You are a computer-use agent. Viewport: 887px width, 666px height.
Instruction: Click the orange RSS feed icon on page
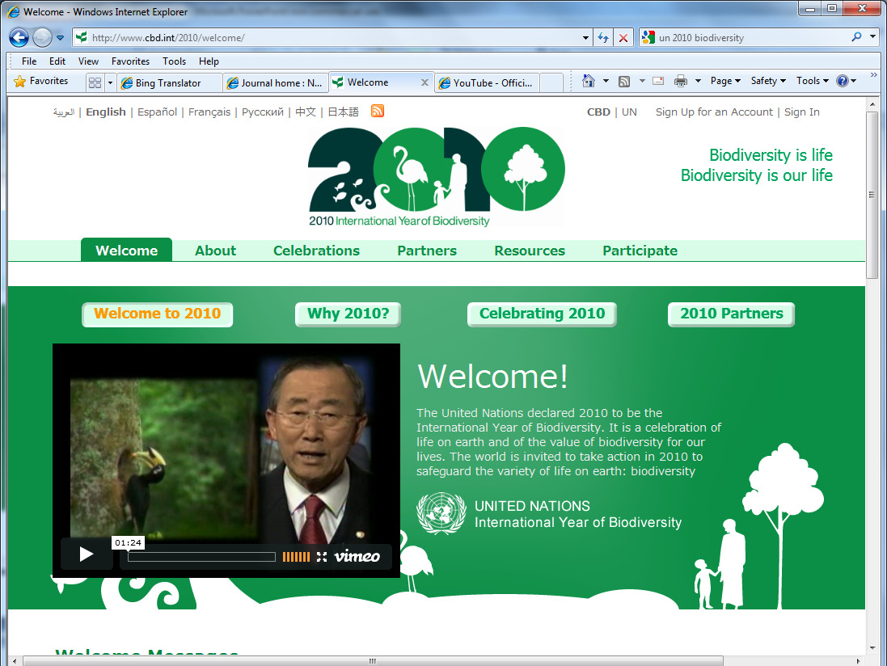click(x=378, y=111)
